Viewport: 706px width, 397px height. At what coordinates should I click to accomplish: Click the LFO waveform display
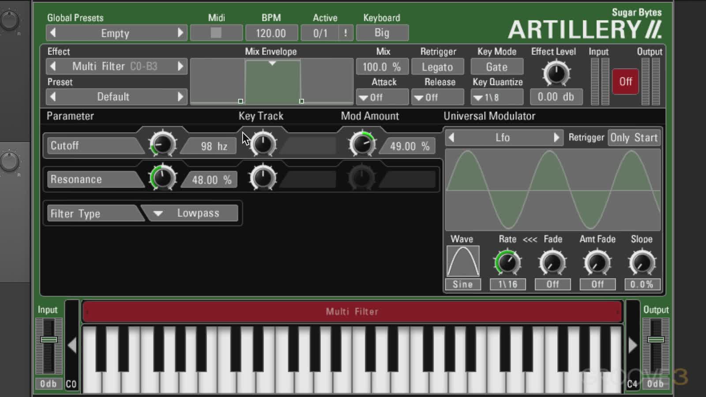click(x=553, y=190)
